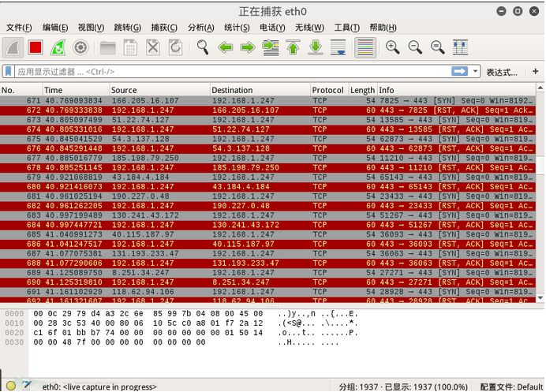
Task: Go to a specific packet icon
Action: tap(271, 47)
